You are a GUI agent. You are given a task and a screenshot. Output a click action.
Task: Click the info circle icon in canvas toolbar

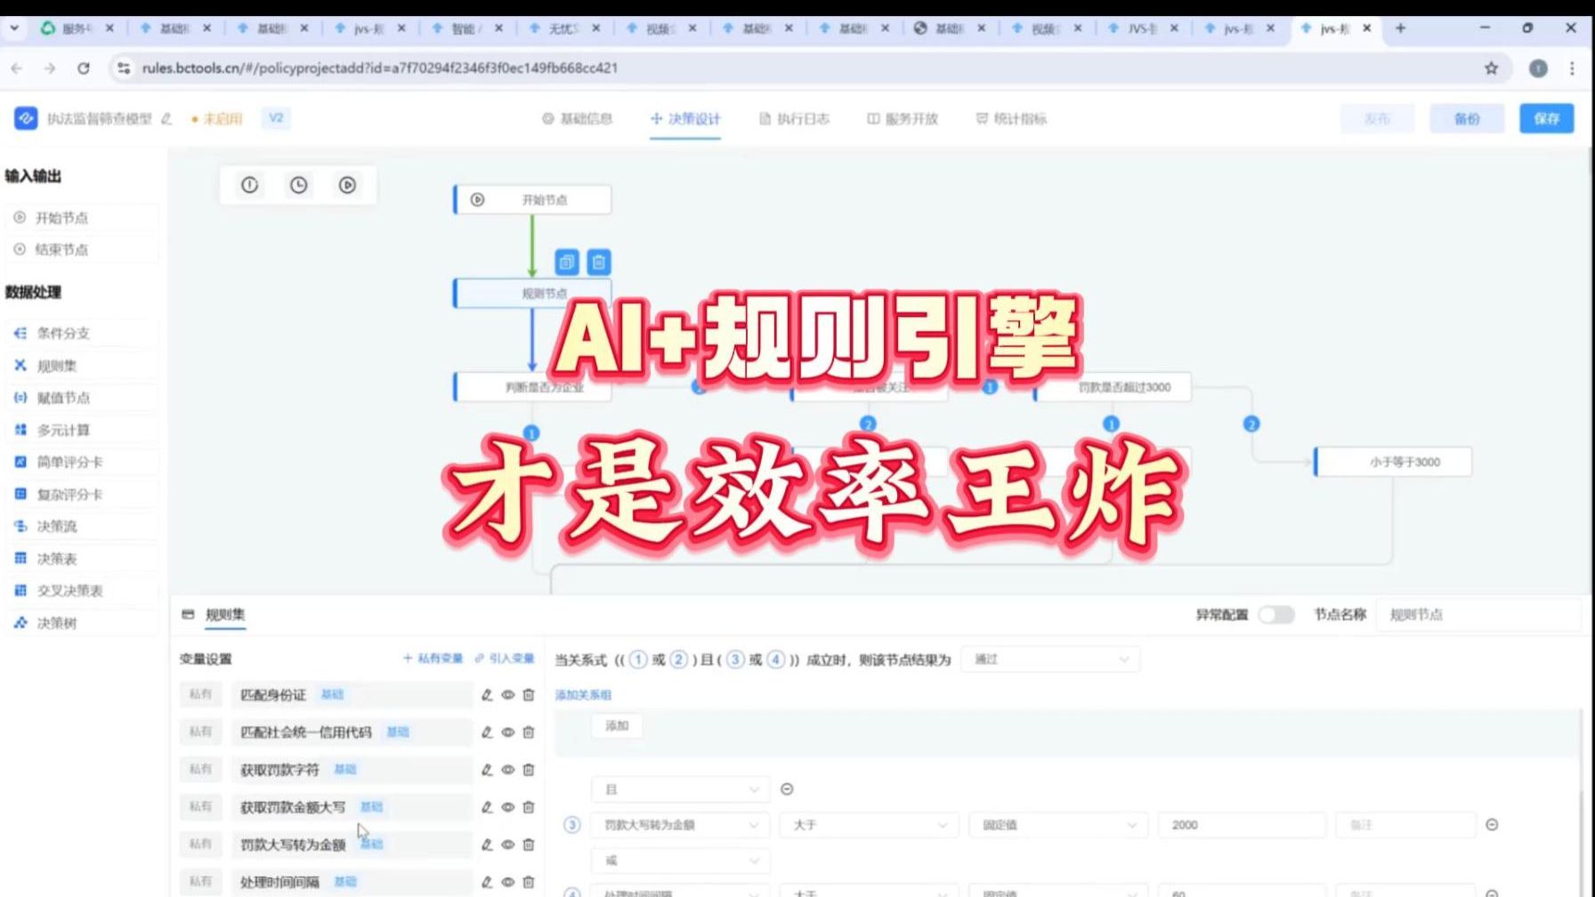point(249,185)
